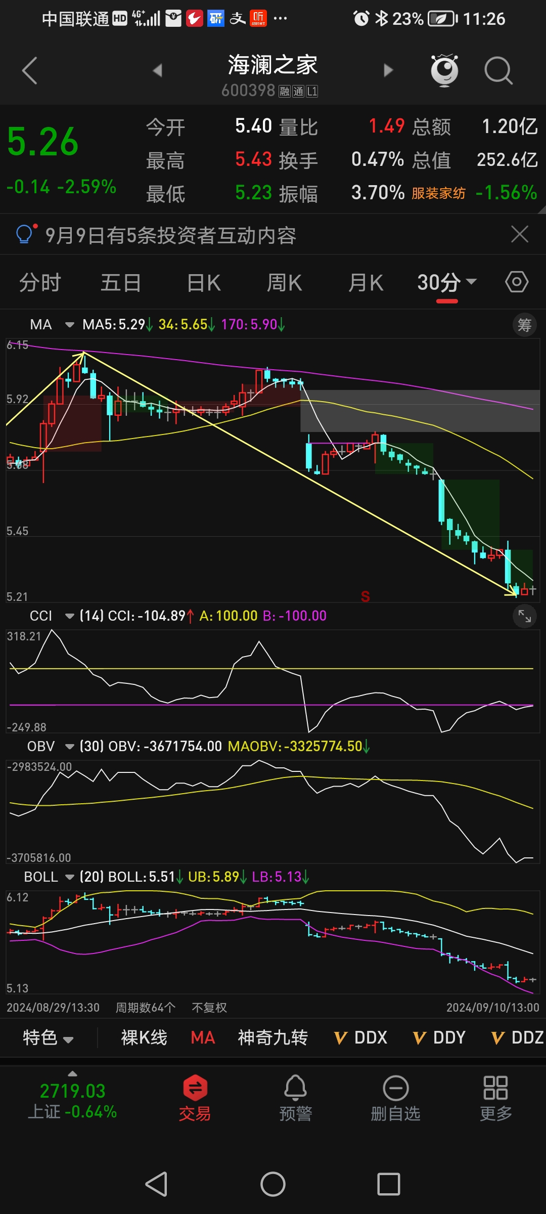The width and height of the screenshot is (546, 1214).
Task: Tap the S sell marker on chart
Action: point(366,596)
